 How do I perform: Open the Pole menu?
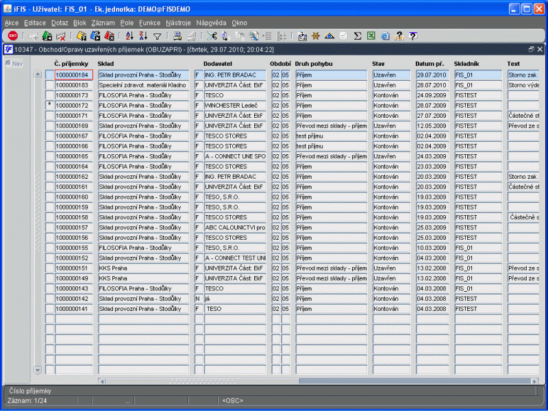tap(127, 23)
